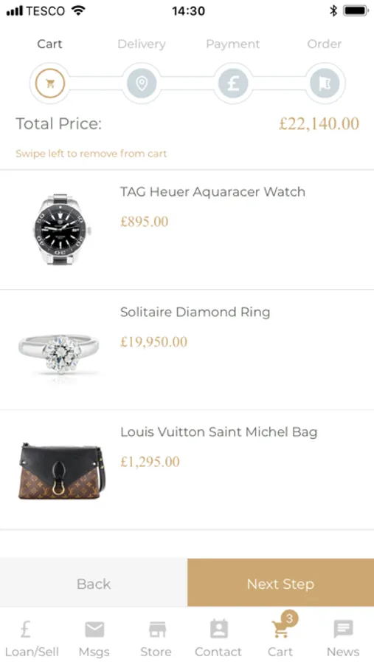This screenshot has width=374, height=665.
Task: Tap the Payment step label
Action: click(233, 44)
